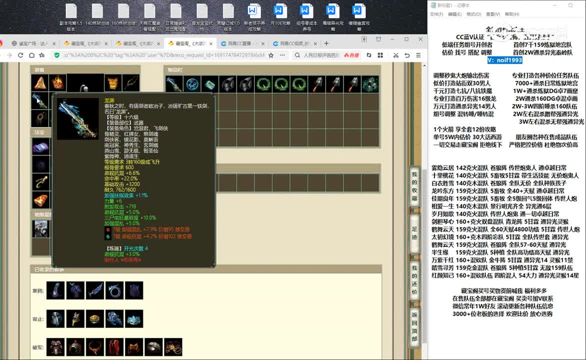
Task: Select the orange cone hat in equipment panel
Action: [x=39, y=82]
